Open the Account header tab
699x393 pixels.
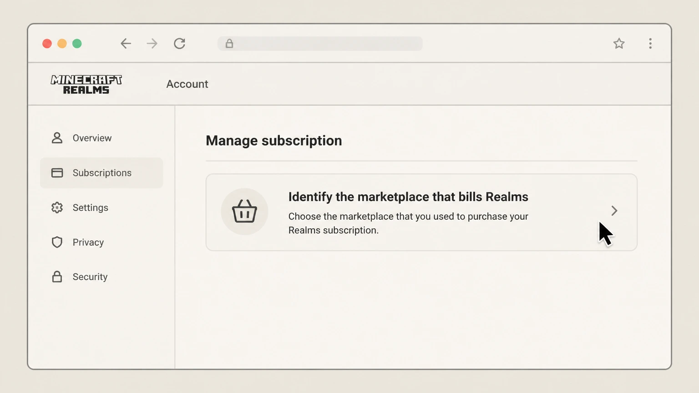(187, 84)
